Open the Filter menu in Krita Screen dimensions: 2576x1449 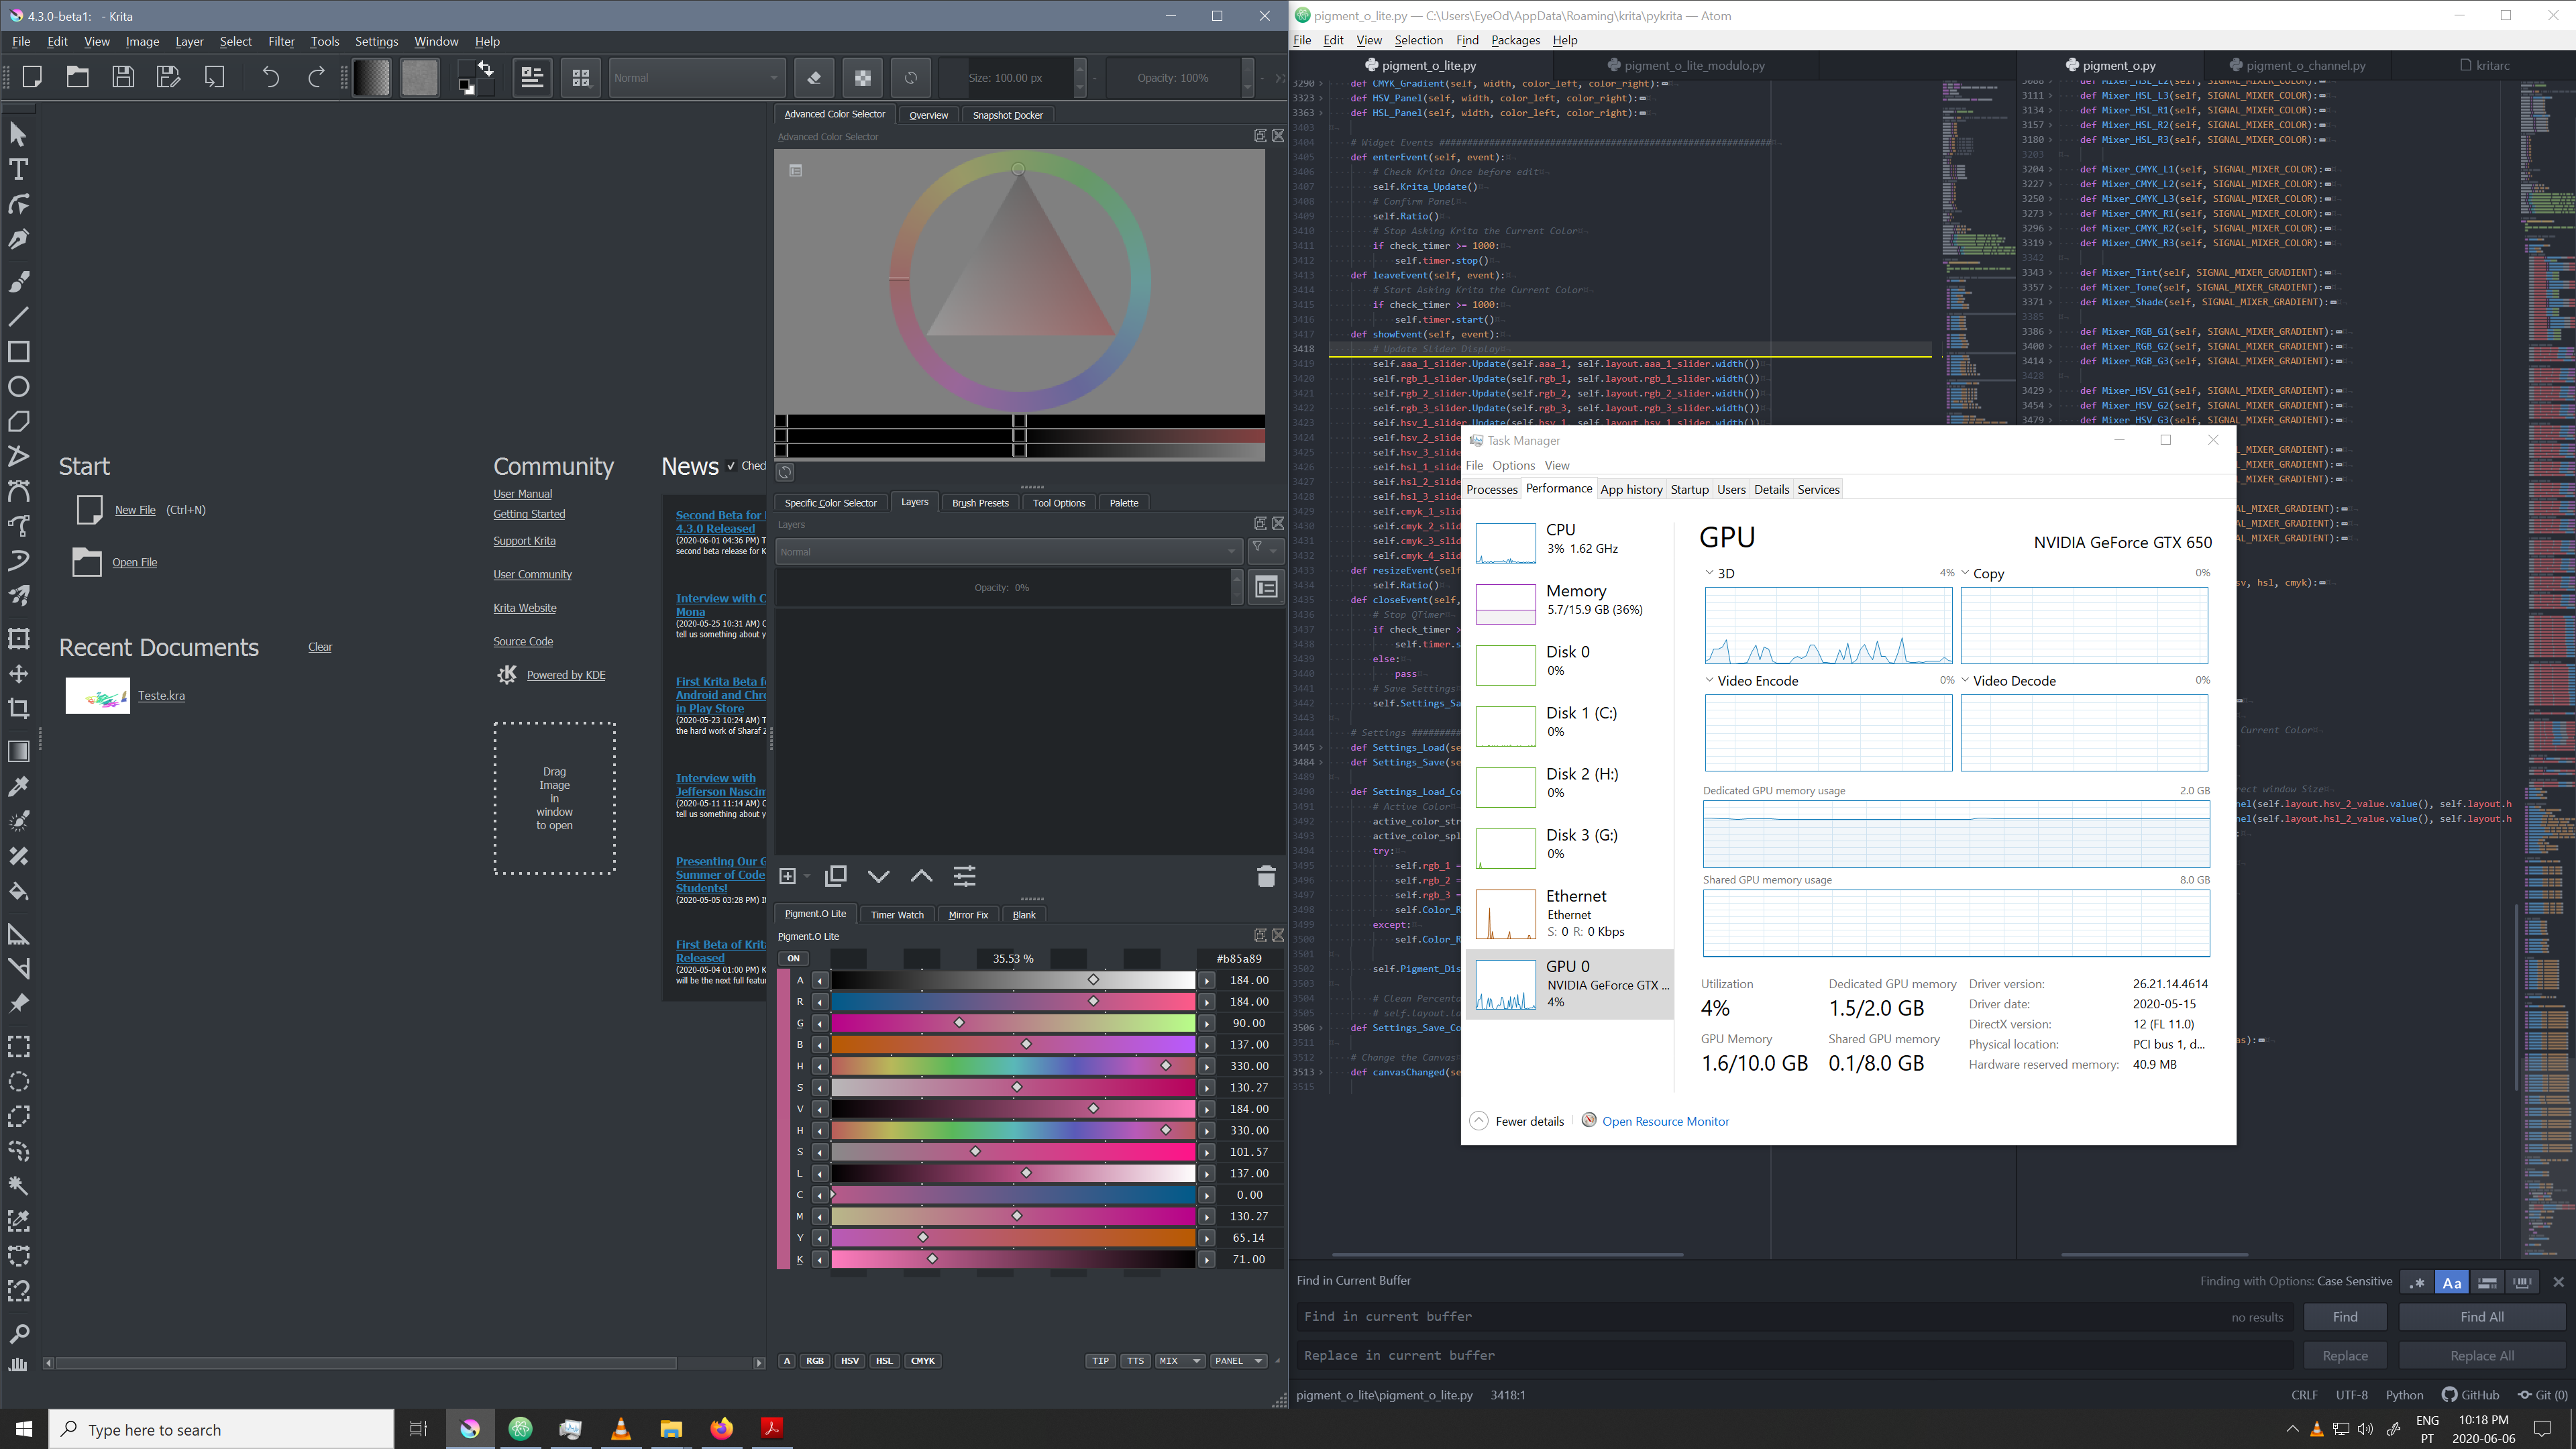tap(281, 41)
